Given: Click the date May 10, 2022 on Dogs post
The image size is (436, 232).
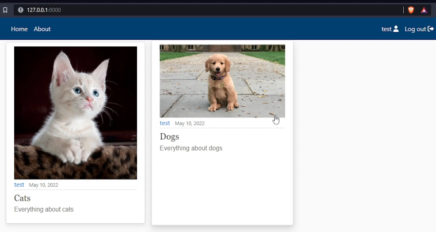Looking at the screenshot, I should pos(190,123).
